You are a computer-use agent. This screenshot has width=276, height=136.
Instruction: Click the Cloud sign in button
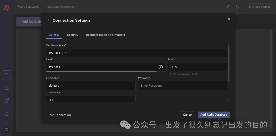click(259, 7)
